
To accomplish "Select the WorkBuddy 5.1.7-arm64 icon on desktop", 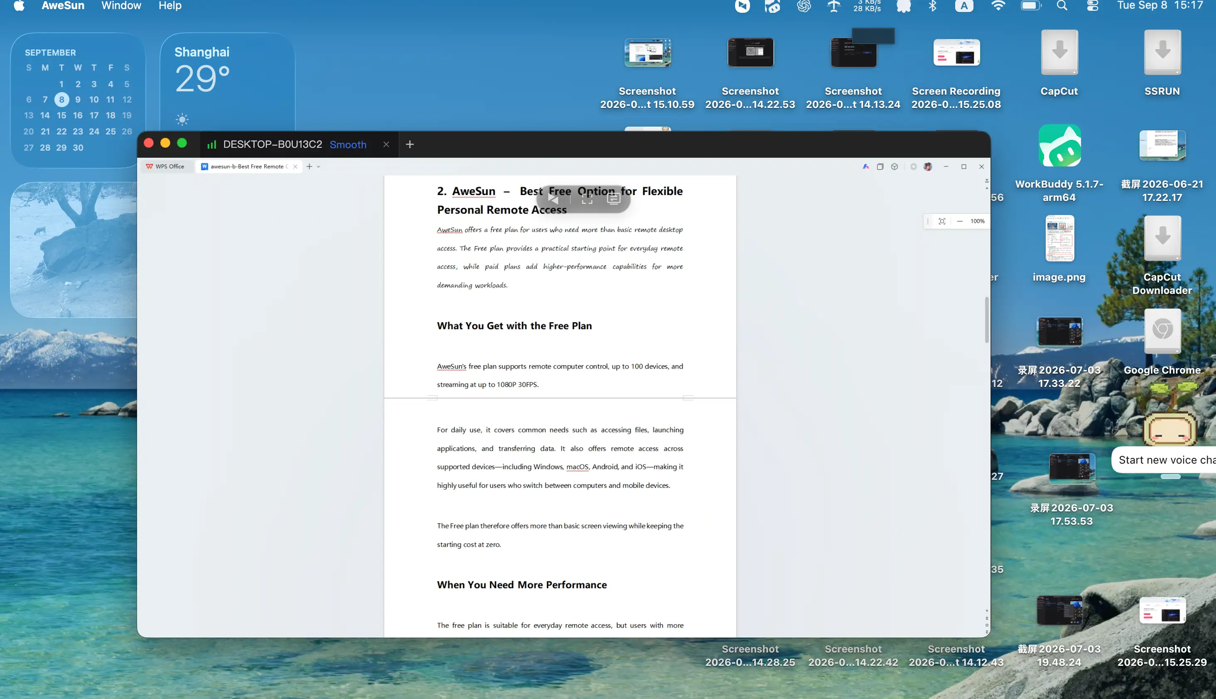I will pyautogui.click(x=1059, y=146).
